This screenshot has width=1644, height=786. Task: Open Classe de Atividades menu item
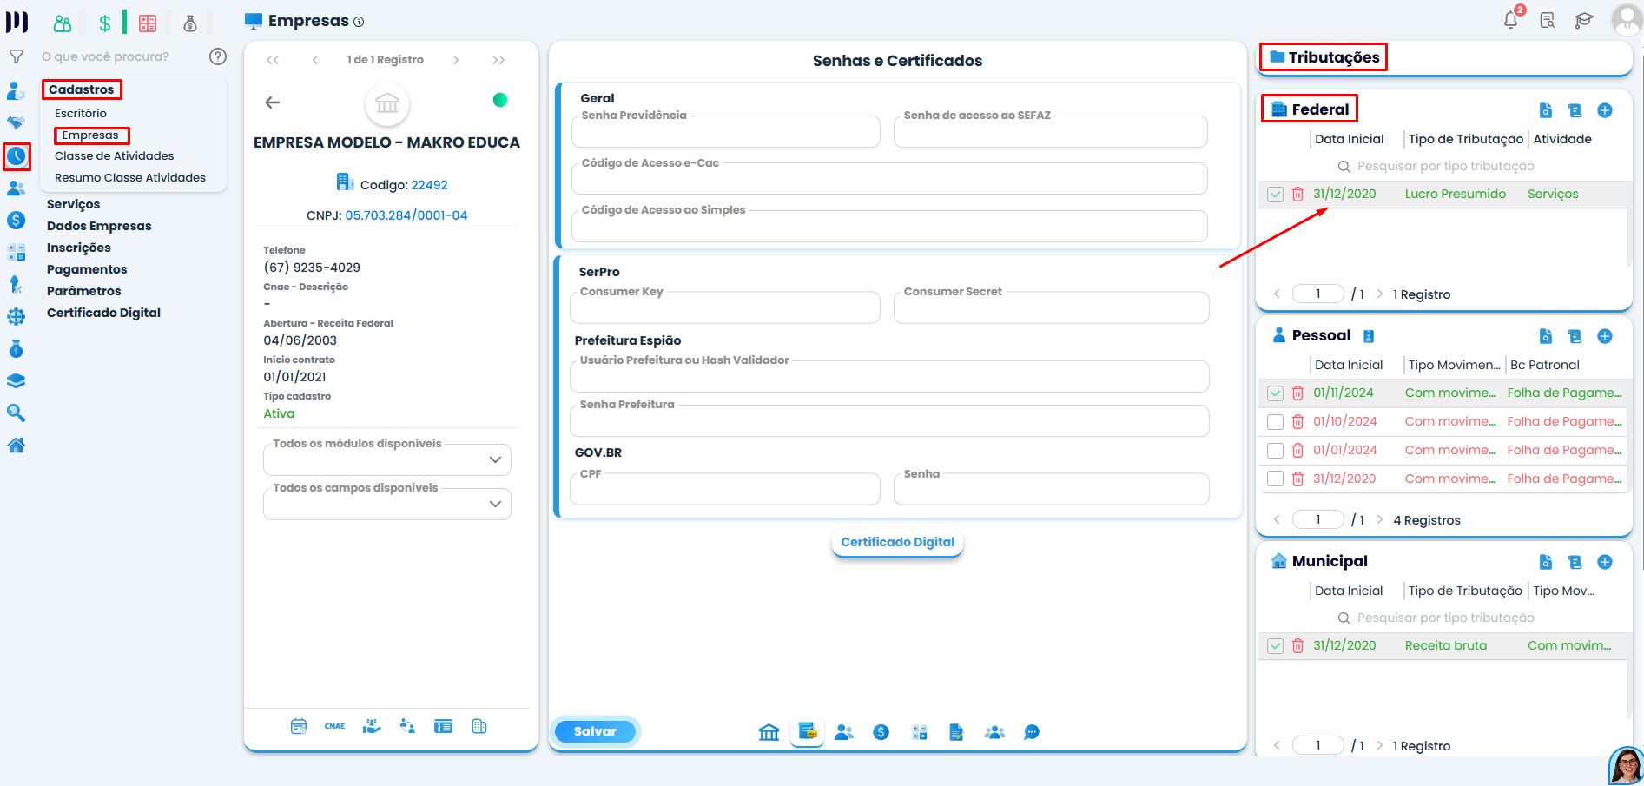point(114,156)
